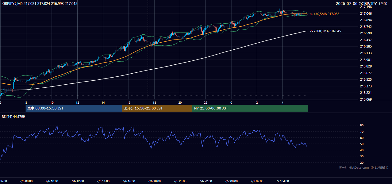
Task: Click the 7/6 22:00 time label
Action: click(x=206, y=181)
